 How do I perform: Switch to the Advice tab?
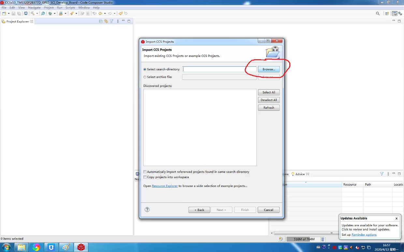(x=300, y=174)
